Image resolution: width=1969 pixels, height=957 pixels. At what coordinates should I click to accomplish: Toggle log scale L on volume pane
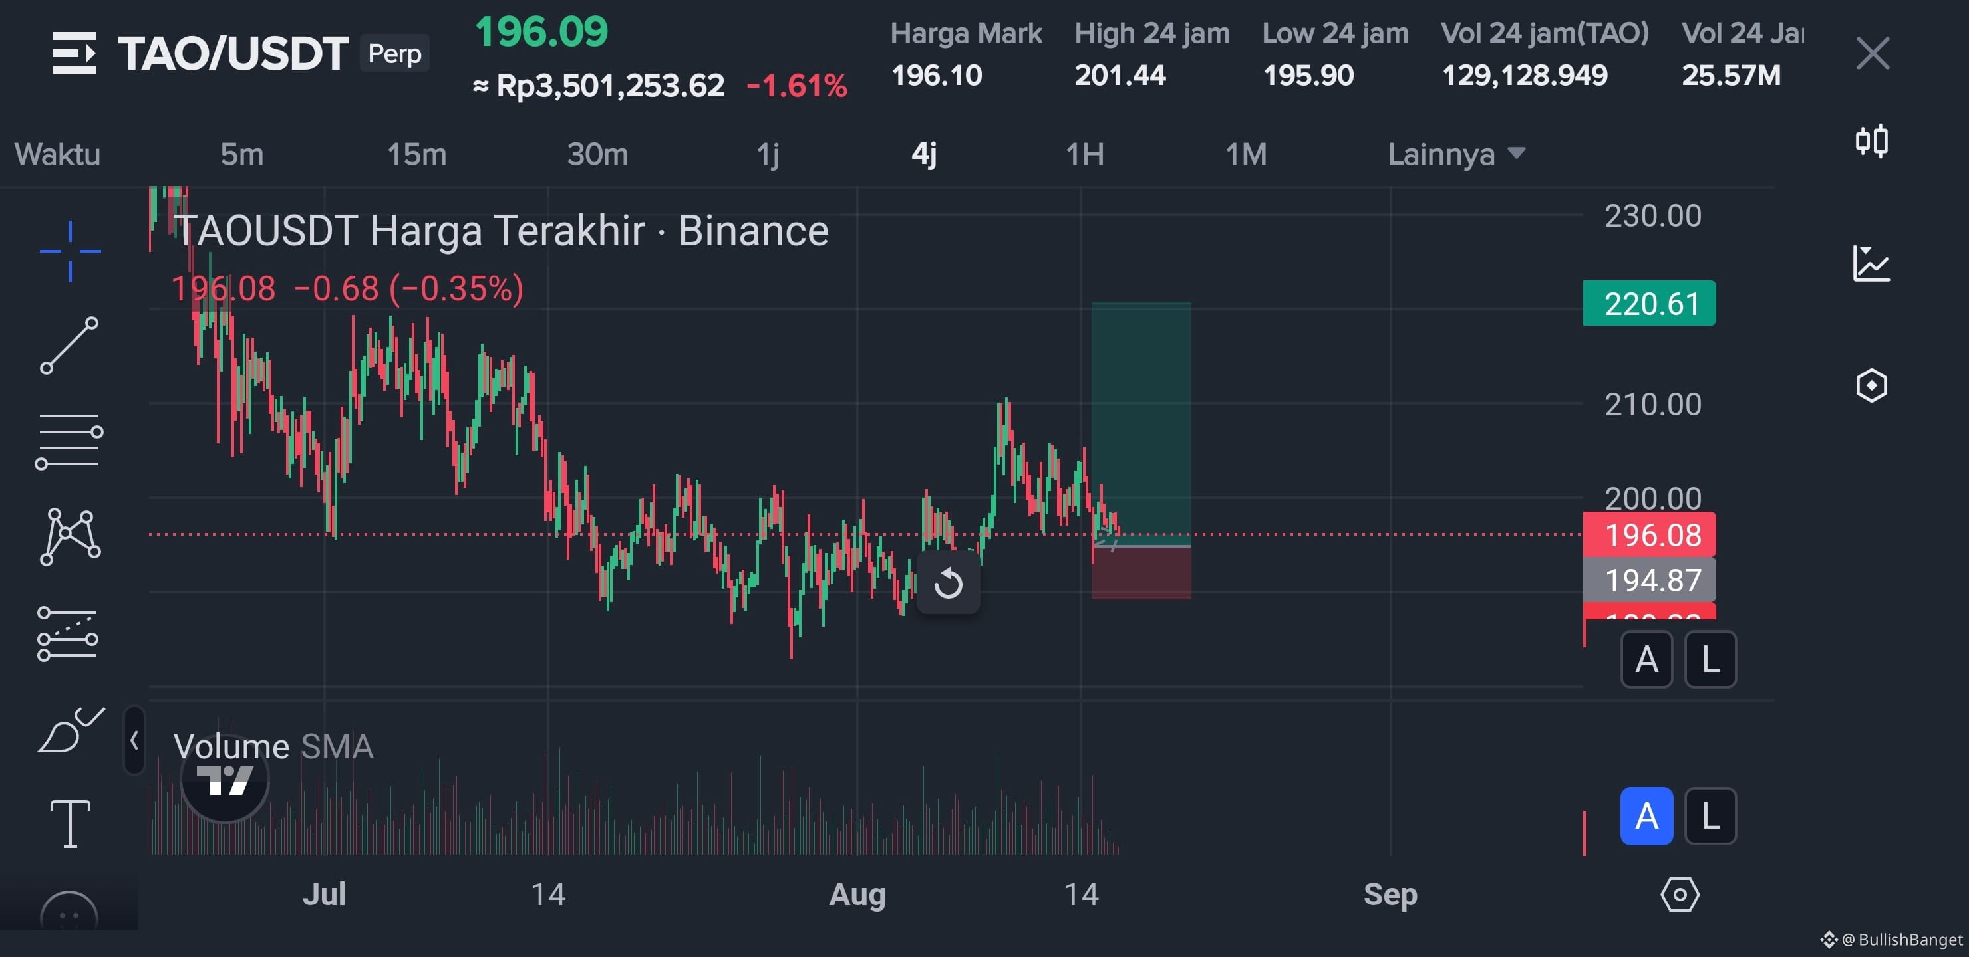coord(1711,817)
